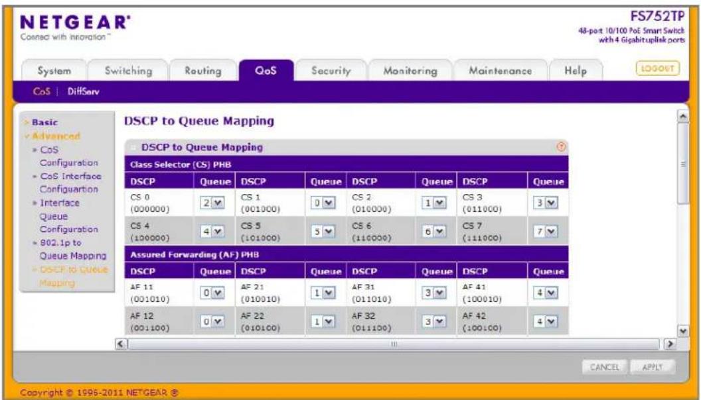Open CoS Configuration in the sidebar
Image resolution: width=701 pixels, height=400 pixels.
tap(68, 156)
